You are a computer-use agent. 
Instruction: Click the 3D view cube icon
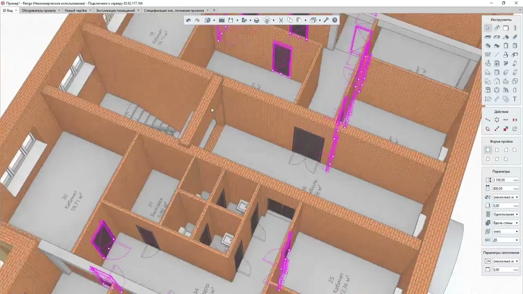click(208, 20)
